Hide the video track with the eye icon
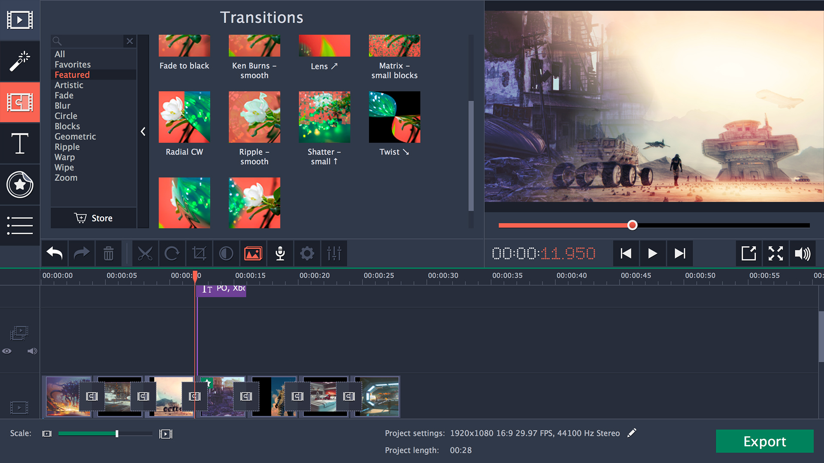The width and height of the screenshot is (824, 463). [7, 351]
